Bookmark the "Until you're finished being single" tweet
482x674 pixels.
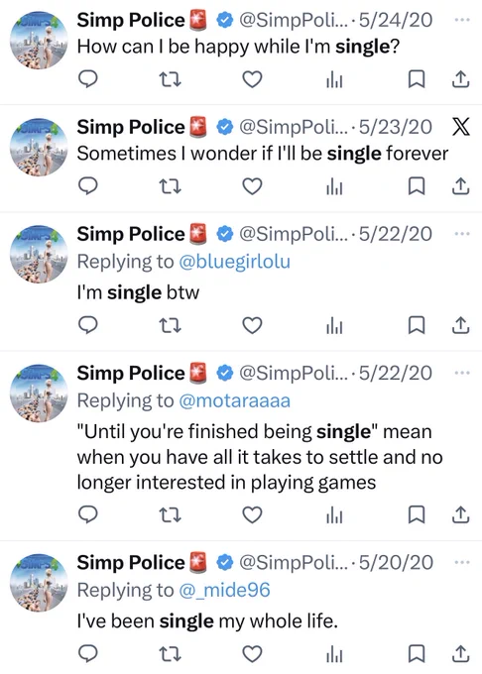point(417,514)
